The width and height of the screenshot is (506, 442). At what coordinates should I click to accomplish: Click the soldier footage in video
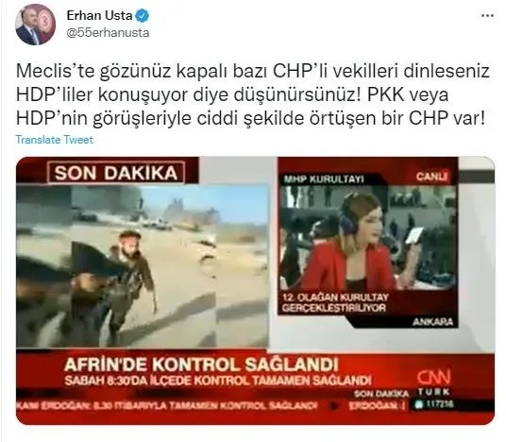(142, 266)
